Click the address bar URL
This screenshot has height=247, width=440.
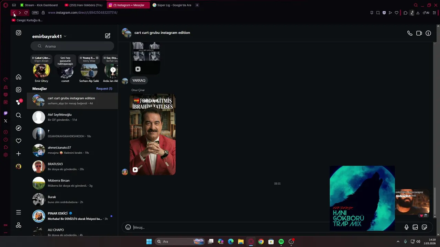point(82,13)
